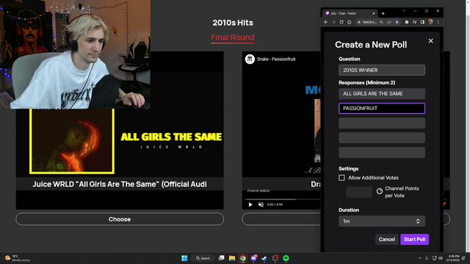Cancel the new poll
Image resolution: width=470 pixels, height=264 pixels.
[x=387, y=240]
